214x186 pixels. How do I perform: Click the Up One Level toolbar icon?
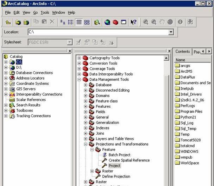(x=8, y=22)
